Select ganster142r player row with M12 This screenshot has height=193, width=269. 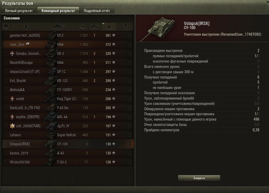(x=68, y=35)
